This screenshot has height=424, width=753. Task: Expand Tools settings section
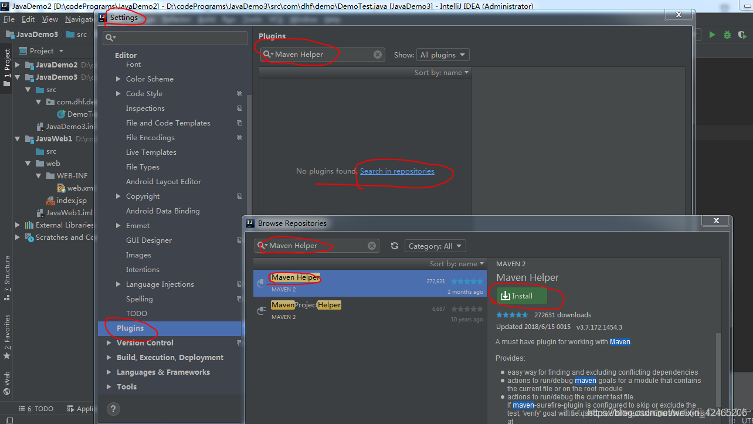pos(109,387)
